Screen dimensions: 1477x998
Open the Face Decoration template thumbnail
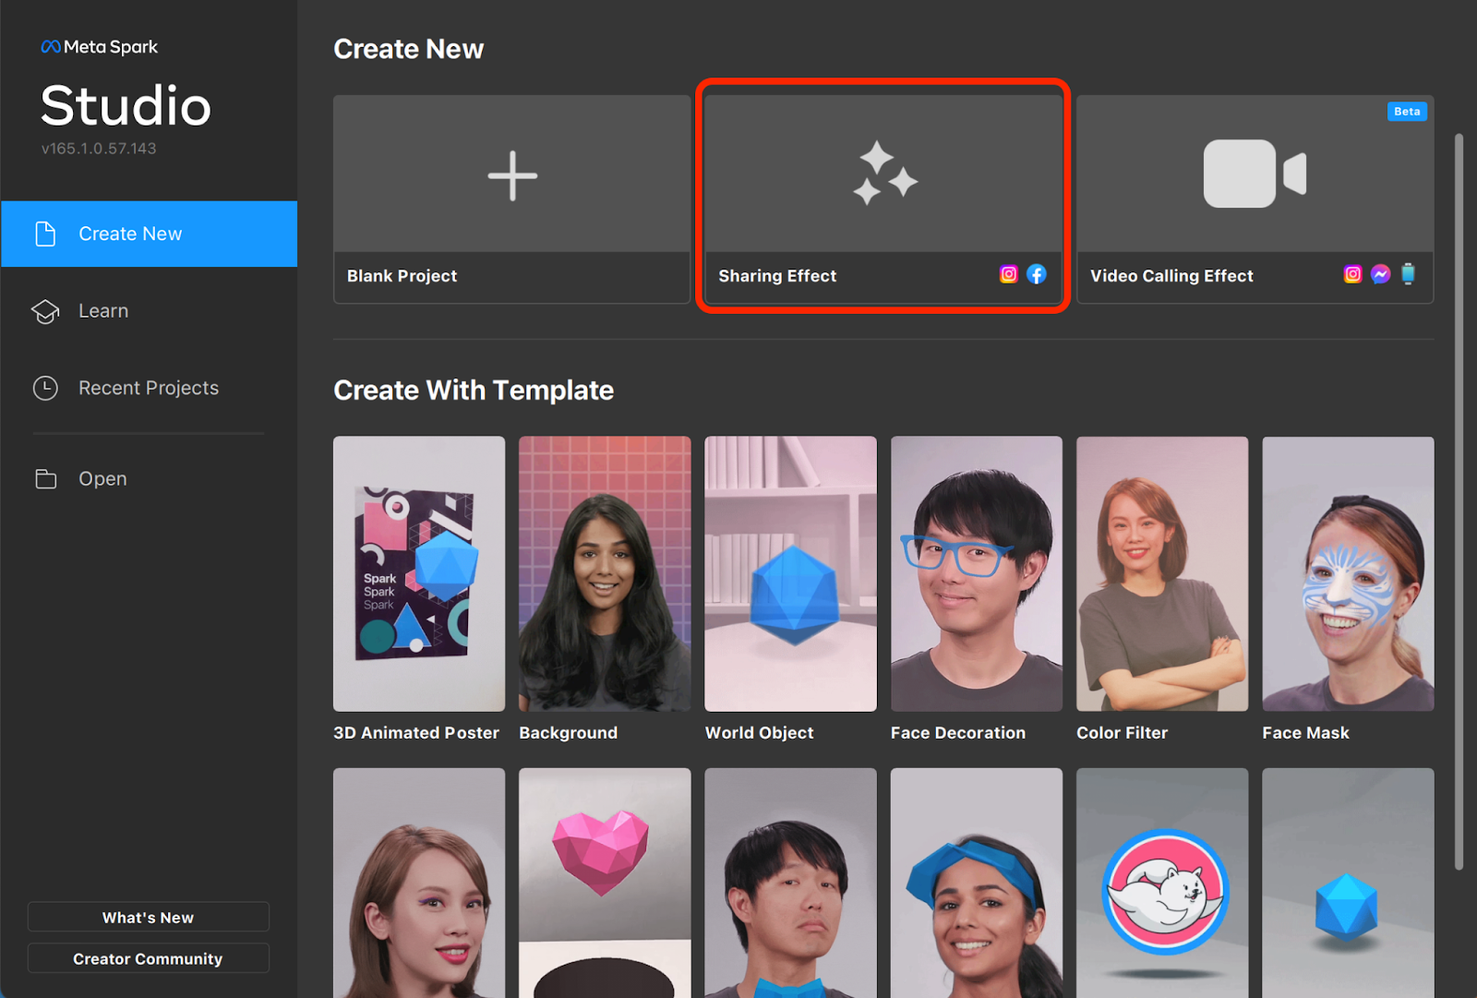pos(977,573)
